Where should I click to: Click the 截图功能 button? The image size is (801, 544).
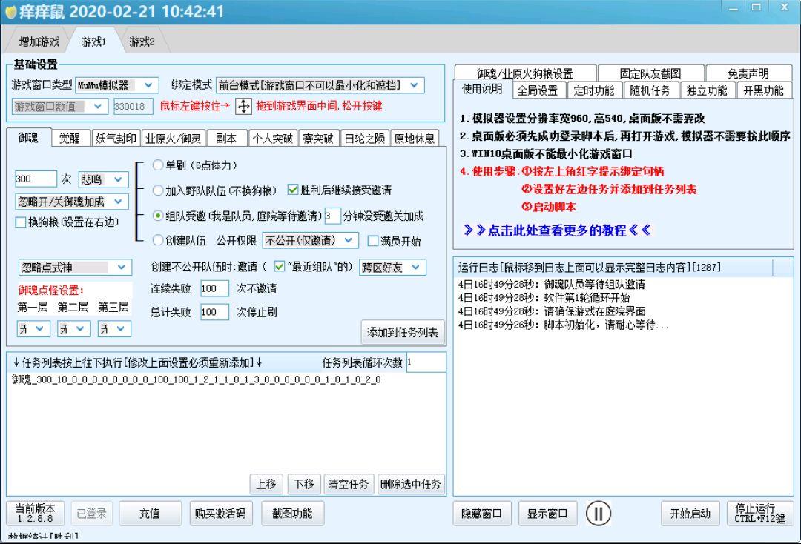pos(292,513)
